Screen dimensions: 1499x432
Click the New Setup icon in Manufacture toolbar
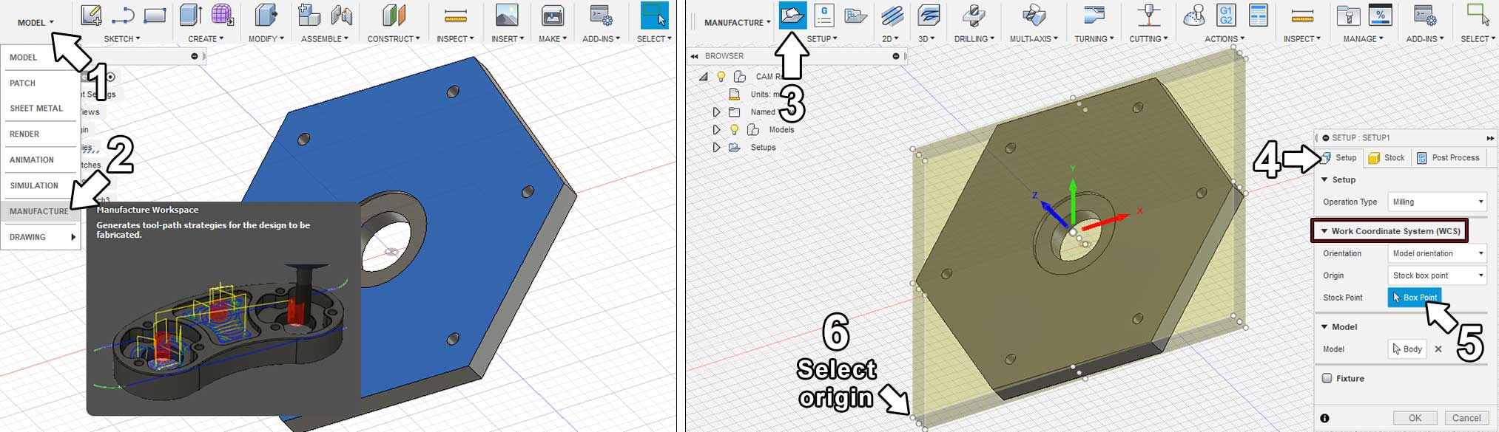tap(792, 15)
